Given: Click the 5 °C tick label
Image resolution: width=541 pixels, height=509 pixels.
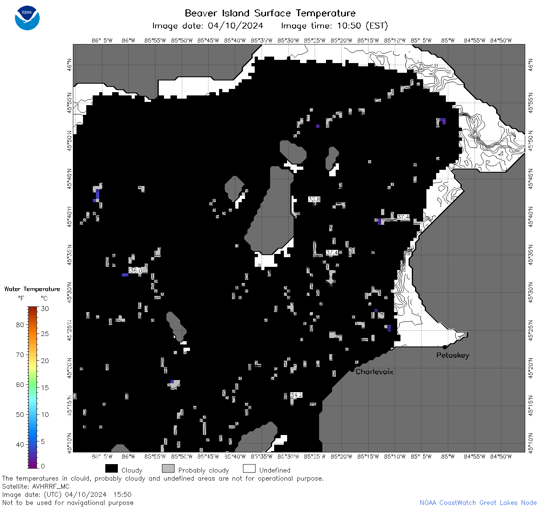Looking at the screenshot, I should 43,441.
